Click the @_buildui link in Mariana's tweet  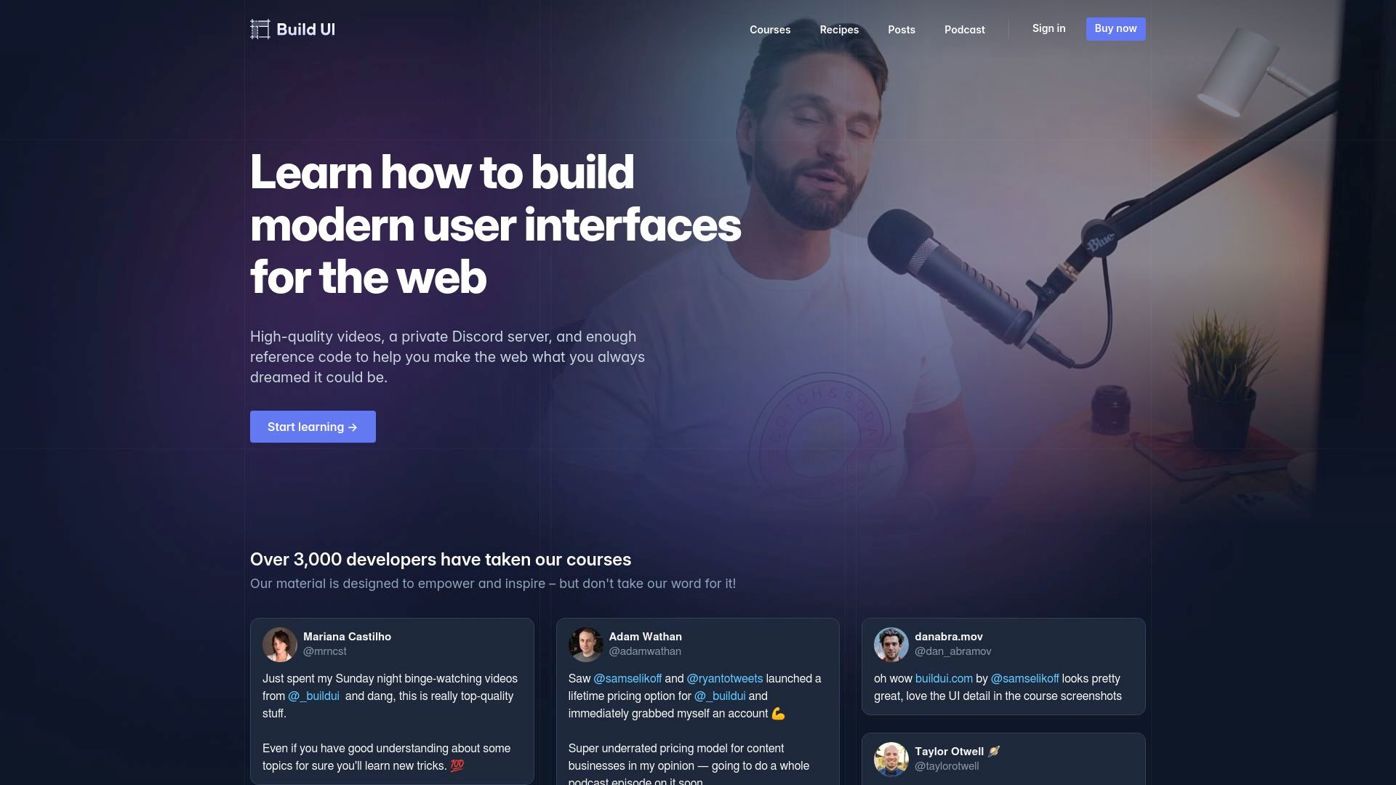pyautogui.click(x=313, y=696)
